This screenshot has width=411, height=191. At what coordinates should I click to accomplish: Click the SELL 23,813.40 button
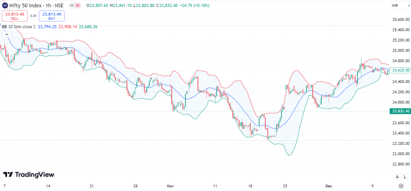[x=14, y=16]
